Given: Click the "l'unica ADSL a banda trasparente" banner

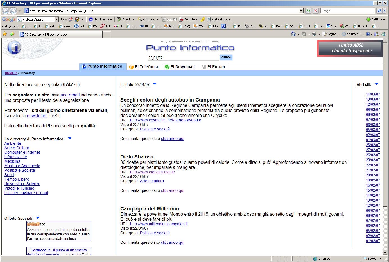Looking at the screenshot, I should click(350, 48).
